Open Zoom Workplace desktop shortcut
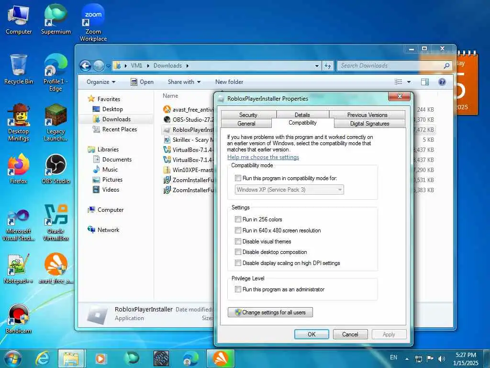 (93, 23)
